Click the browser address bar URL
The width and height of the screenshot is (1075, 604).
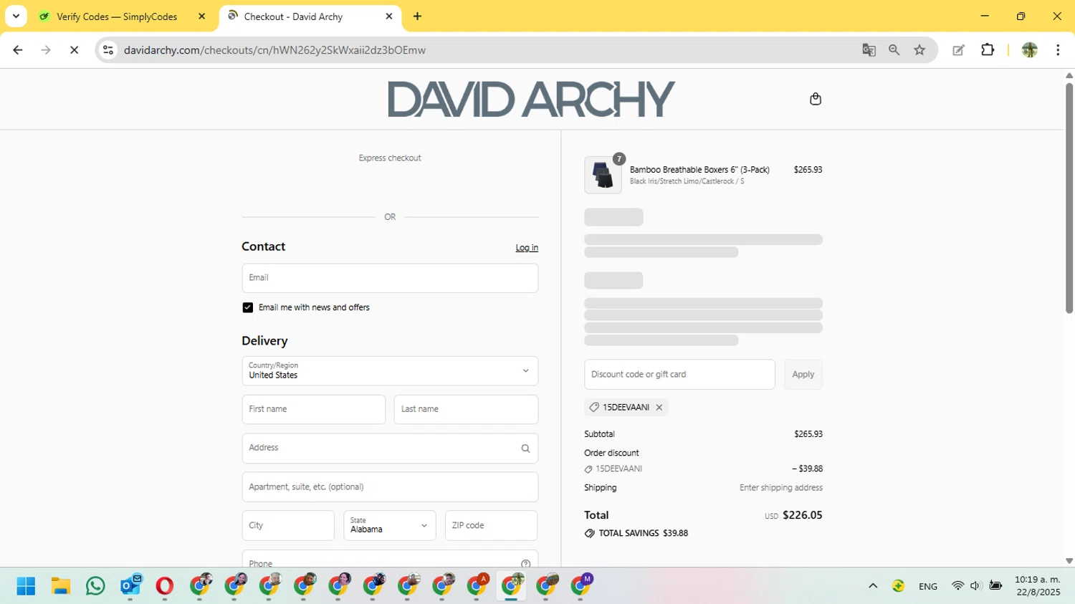(274, 50)
